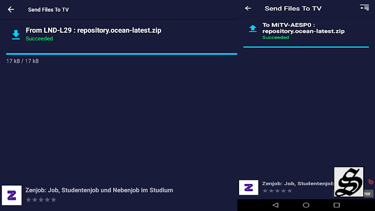Click the left panel transfer progress bar
Image resolution: width=375 pixels, height=211 pixels.
(x=121, y=54)
